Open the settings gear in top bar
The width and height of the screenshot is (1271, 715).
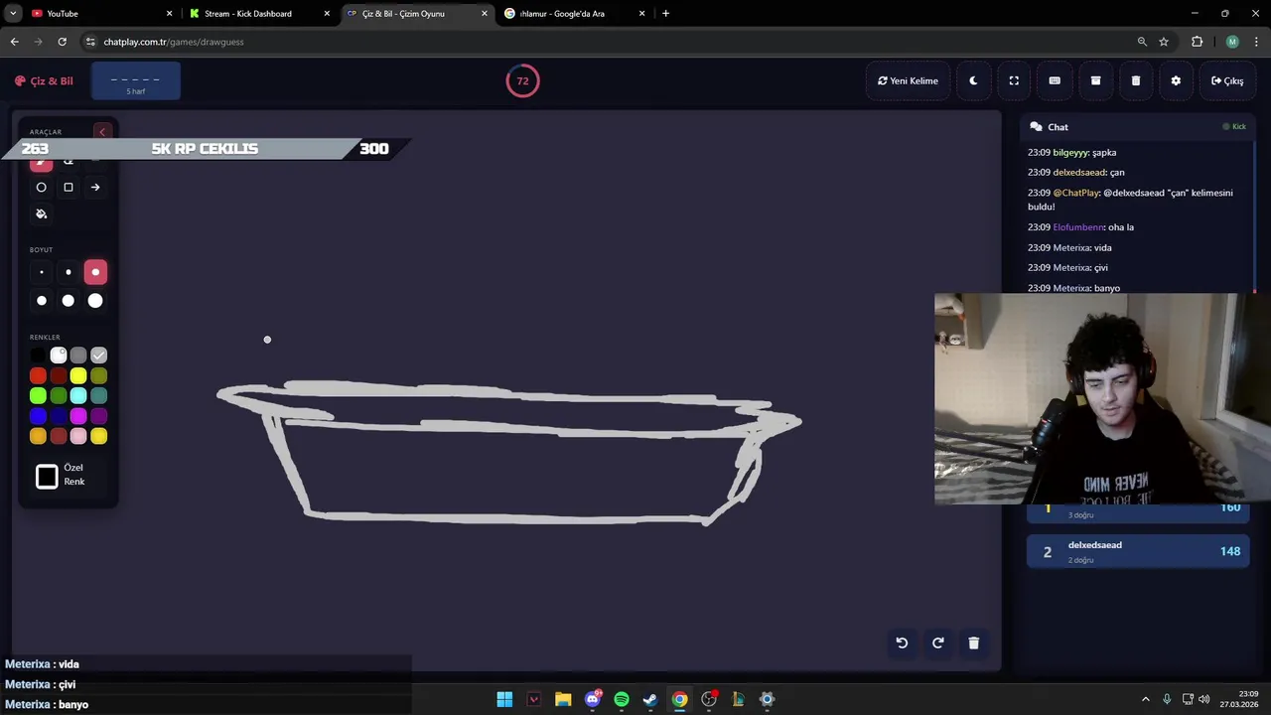click(1176, 80)
